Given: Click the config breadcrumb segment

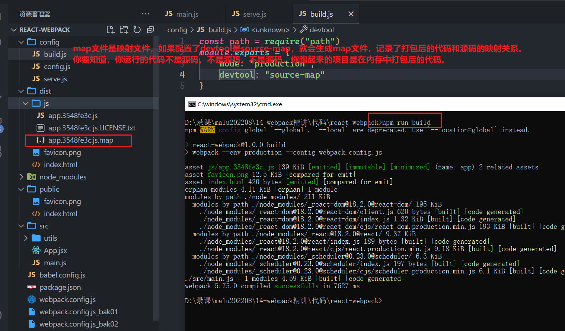Looking at the screenshot, I should 177,30.
